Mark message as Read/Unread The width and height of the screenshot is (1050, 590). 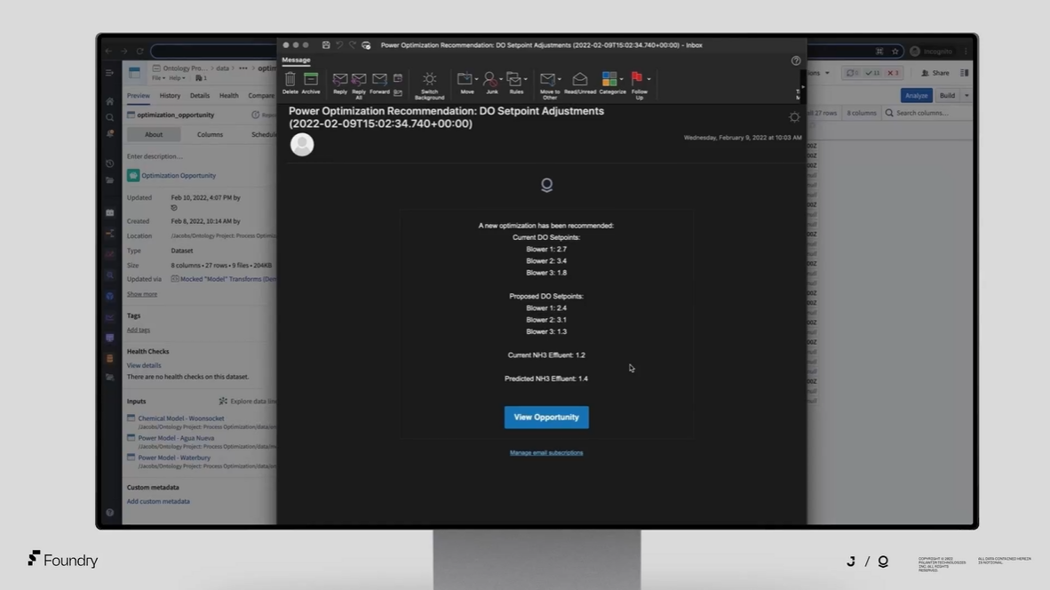[x=579, y=81]
